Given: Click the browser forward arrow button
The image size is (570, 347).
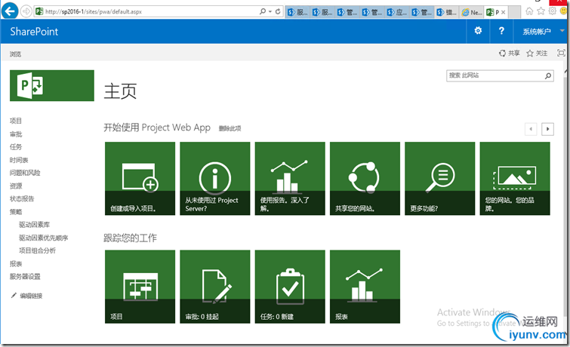Looking at the screenshot, I should pos(26,11).
